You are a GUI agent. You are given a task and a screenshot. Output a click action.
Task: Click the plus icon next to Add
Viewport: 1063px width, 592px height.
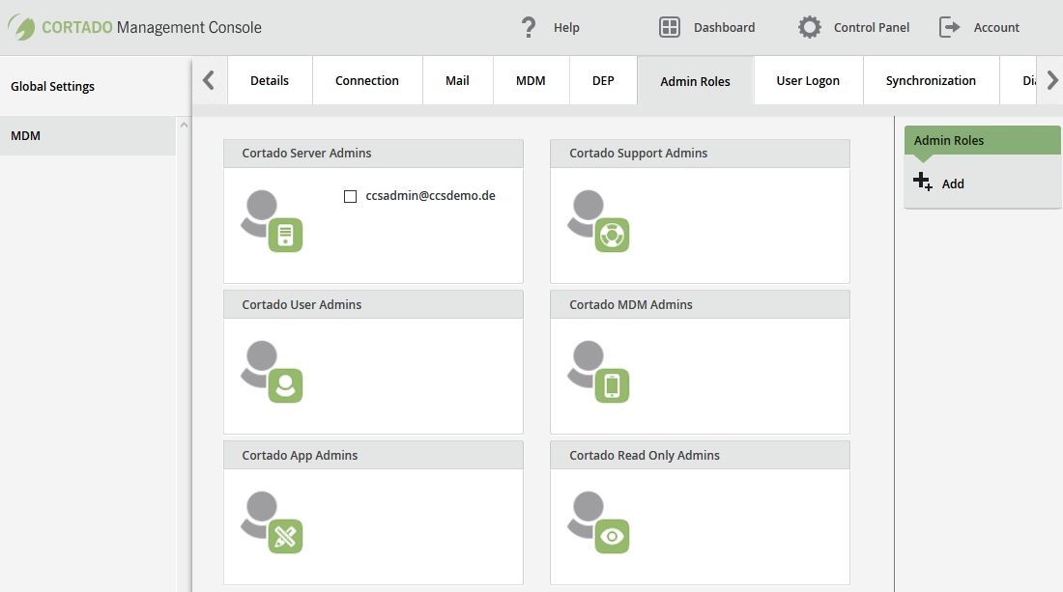click(923, 182)
